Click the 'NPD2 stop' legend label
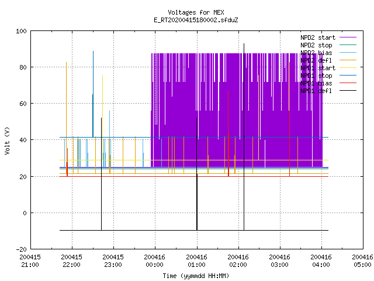This screenshot has width=374, height=281. [316, 45]
